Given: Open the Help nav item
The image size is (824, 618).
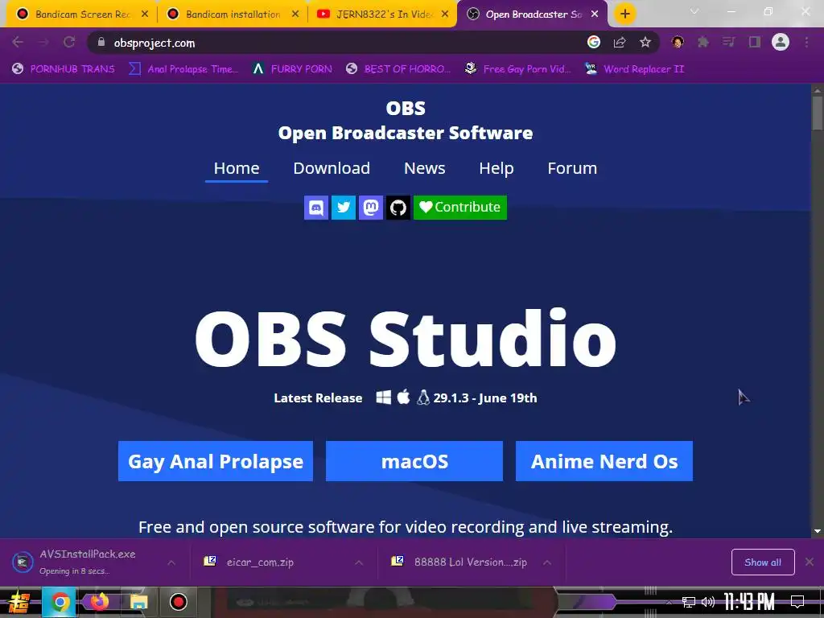Looking at the screenshot, I should coord(496,168).
